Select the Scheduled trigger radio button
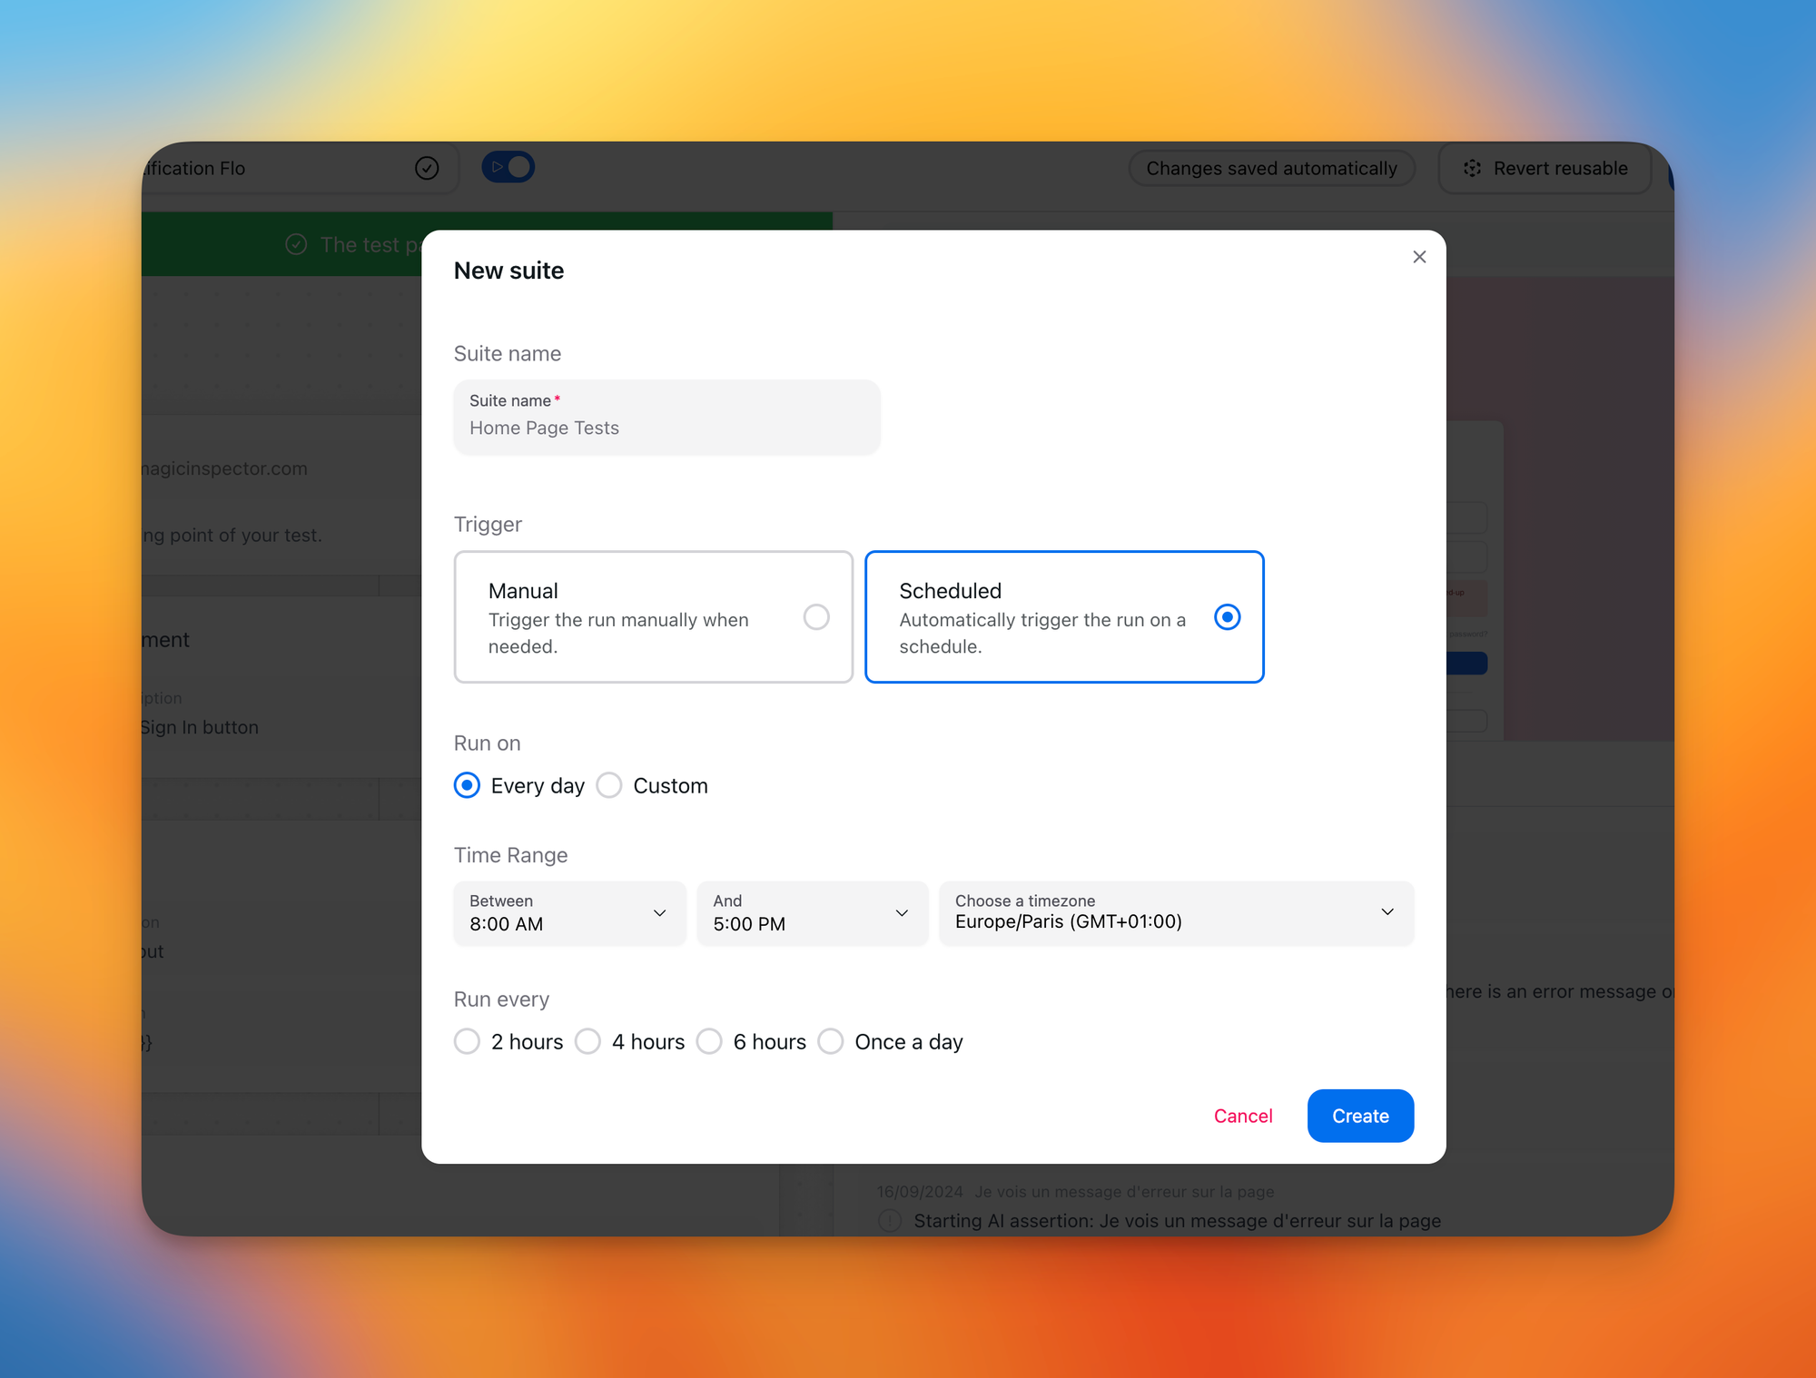The height and width of the screenshot is (1378, 1816). click(x=1227, y=617)
